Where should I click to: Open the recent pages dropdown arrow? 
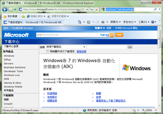click(15, 9)
